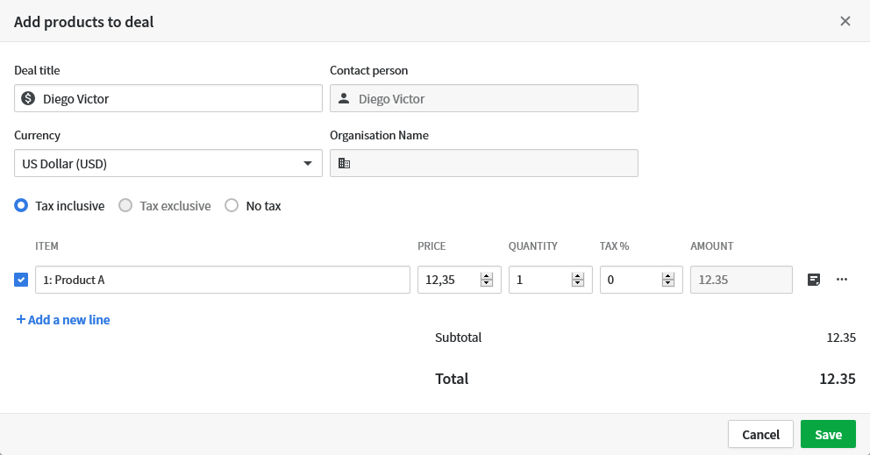Viewport: 870px width, 455px height.
Task: Click the Save button
Action: pos(828,435)
